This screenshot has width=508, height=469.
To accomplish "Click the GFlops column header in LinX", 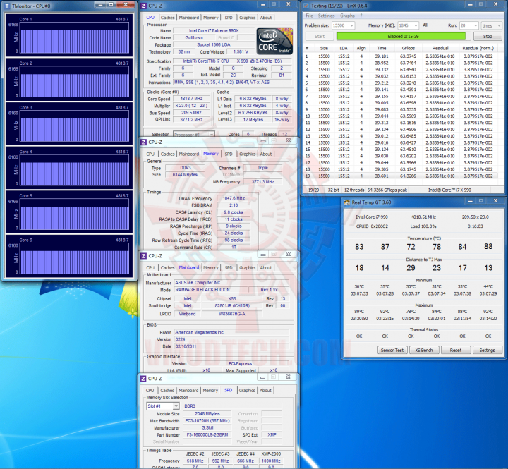I will tap(409, 48).
